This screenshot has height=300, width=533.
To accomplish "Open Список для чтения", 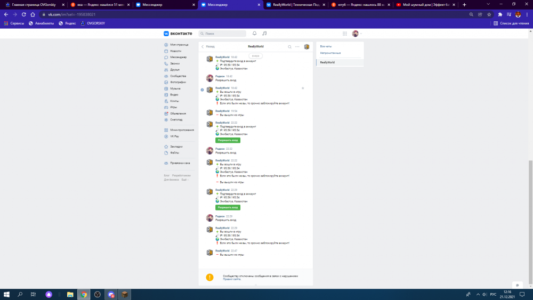I will [511, 23].
